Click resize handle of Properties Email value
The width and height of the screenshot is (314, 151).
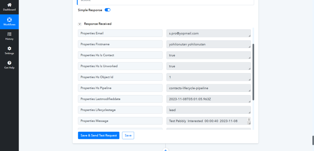click(249, 36)
